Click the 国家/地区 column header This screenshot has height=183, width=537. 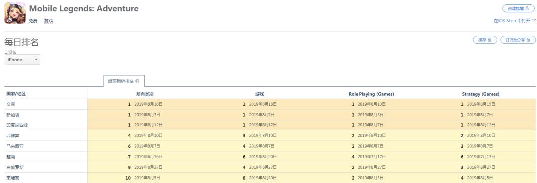click(x=16, y=94)
